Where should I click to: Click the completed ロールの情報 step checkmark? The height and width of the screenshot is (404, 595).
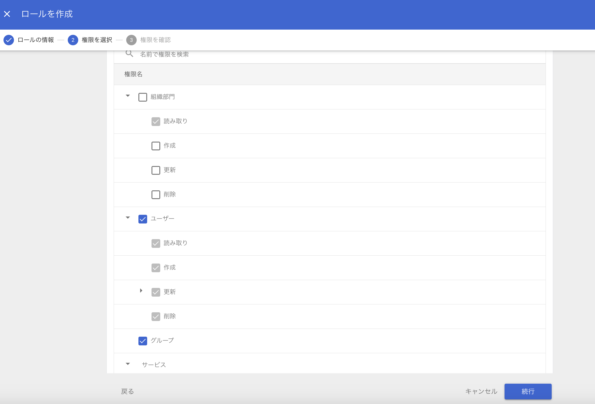9,40
